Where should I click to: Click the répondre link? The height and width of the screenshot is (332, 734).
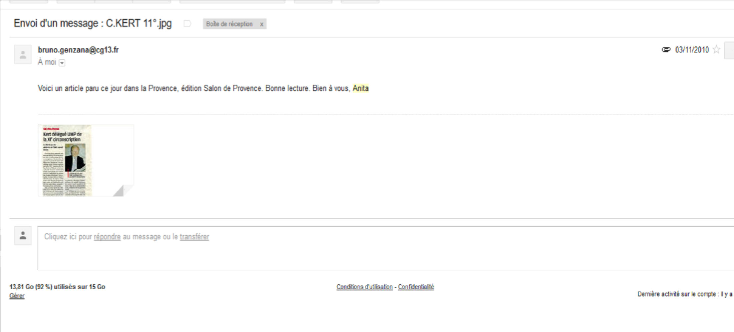click(x=107, y=237)
